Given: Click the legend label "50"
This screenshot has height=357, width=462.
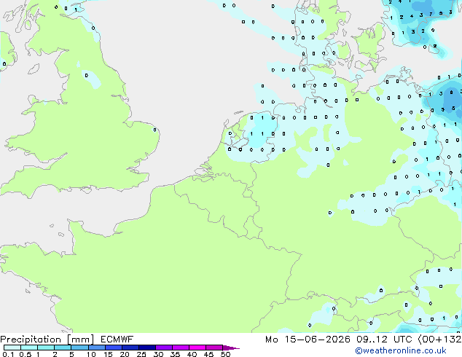Looking at the screenshot, I should point(225,354).
